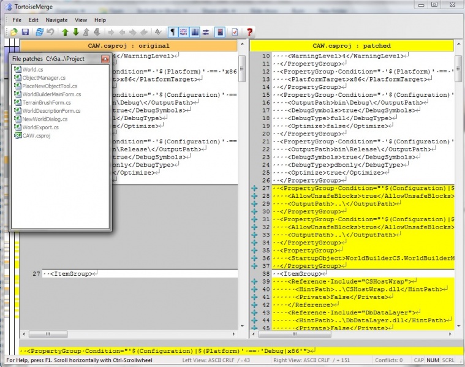This screenshot has width=465, height=367.
Task: Open the Help menu
Action: [100, 20]
